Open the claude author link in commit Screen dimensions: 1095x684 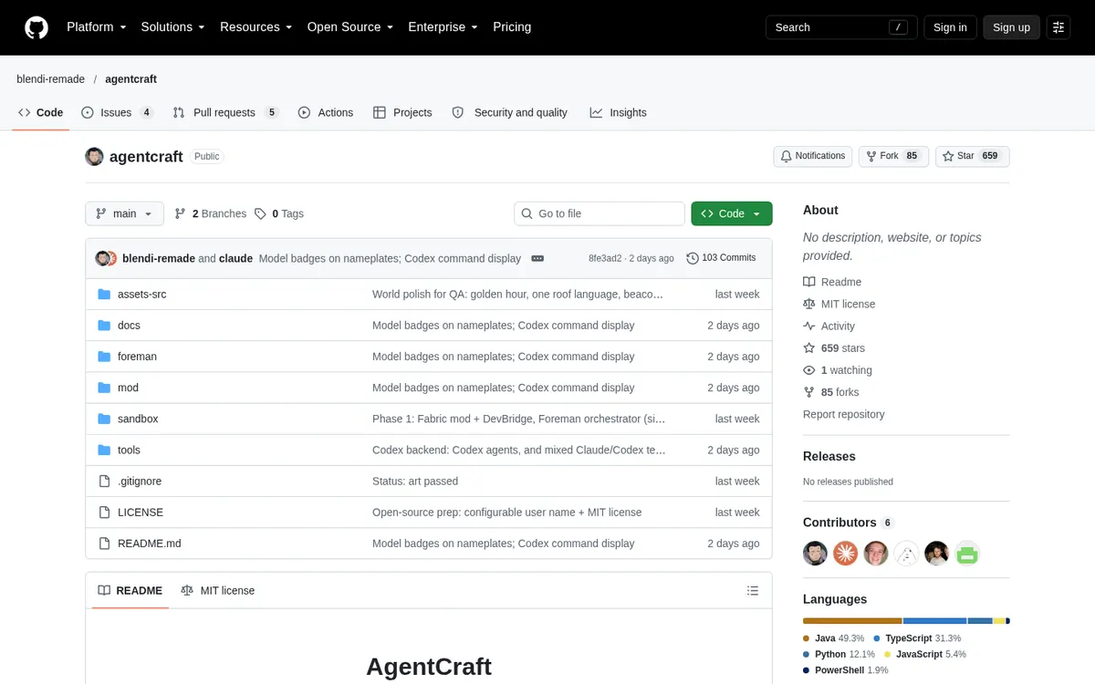(235, 258)
